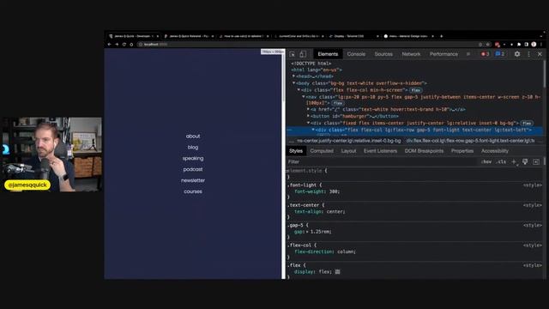Image resolution: width=549 pixels, height=309 pixels.
Task: Expand the anchor href element node
Action: click(x=308, y=109)
